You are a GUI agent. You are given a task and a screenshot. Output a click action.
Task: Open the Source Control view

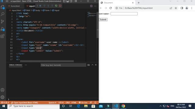pyautogui.click(x=2, y=21)
